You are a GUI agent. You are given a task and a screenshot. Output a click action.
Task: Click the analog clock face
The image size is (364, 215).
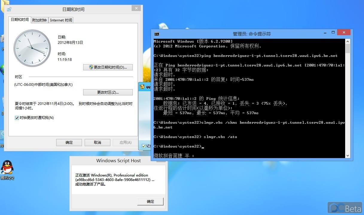pos(32,48)
